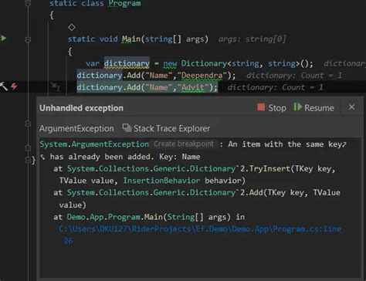Click the red lightning exception icon

point(14,86)
